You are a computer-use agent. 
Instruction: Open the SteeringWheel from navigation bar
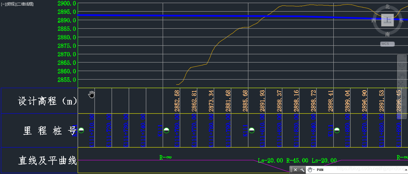click(402, 64)
